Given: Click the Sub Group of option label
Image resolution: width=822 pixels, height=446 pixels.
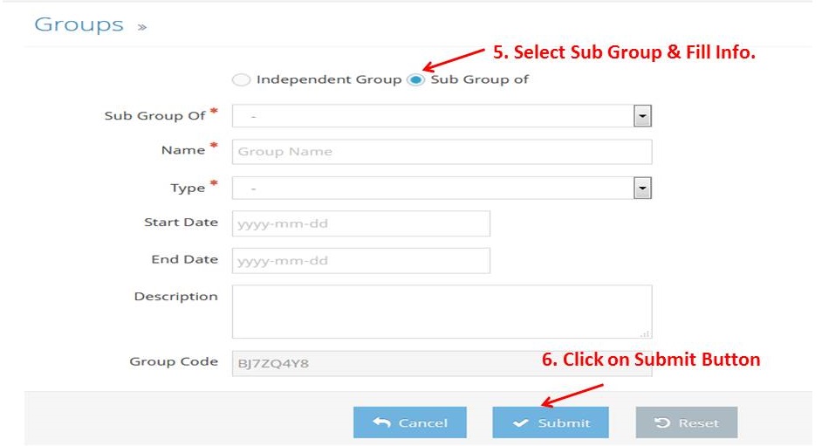Looking at the screenshot, I should [x=479, y=79].
